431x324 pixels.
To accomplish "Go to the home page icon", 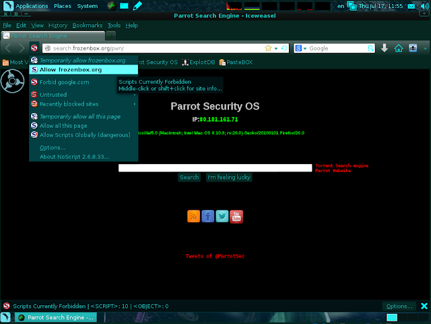I will [399, 48].
